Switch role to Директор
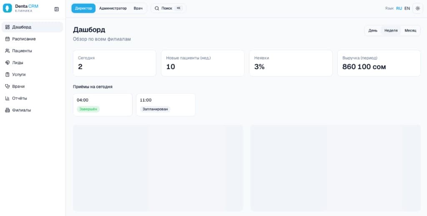 pos(83,8)
